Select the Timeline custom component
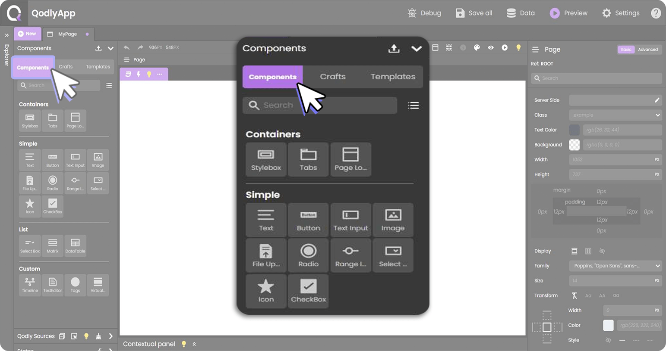Image resolution: width=666 pixels, height=351 pixels. point(30,285)
